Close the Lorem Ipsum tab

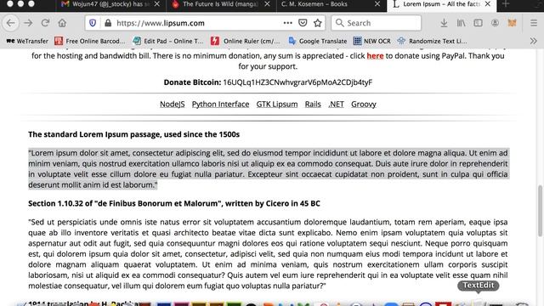[488, 4]
